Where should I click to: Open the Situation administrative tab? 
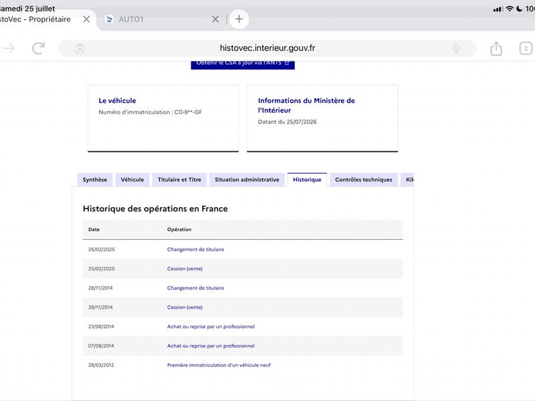[x=247, y=180]
